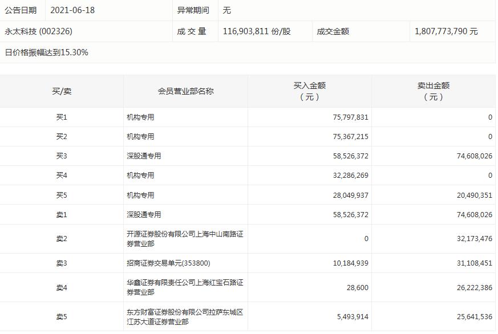Click the 买入金额（元）column header
The width and height of the screenshot is (498, 334).
(309, 91)
